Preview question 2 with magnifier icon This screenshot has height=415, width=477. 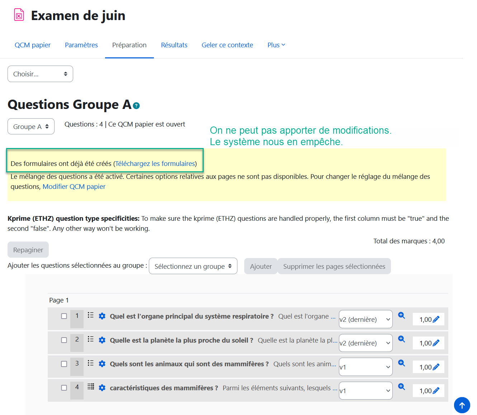coord(401,339)
